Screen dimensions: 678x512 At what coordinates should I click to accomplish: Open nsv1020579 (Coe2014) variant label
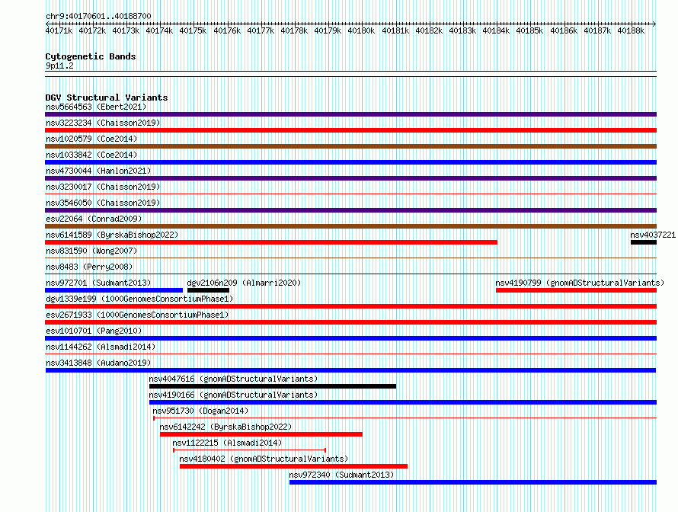coord(91,139)
